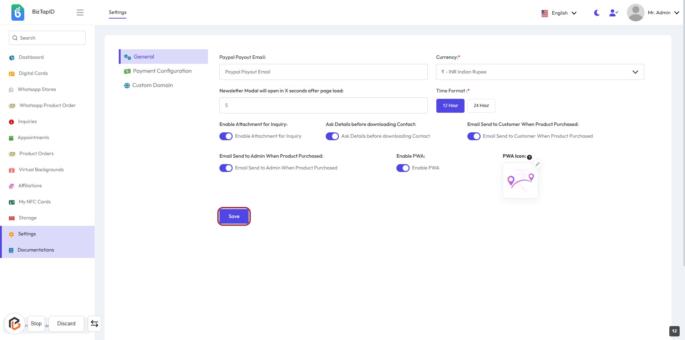The width and height of the screenshot is (685, 340).
Task: Click the swap arrows icon button
Action: click(x=95, y=324)
